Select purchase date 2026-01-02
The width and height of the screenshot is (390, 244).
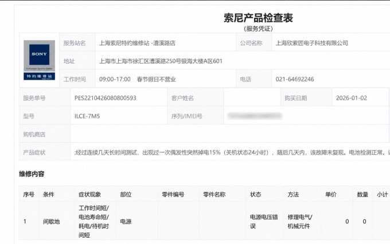[x=352, y=98]
